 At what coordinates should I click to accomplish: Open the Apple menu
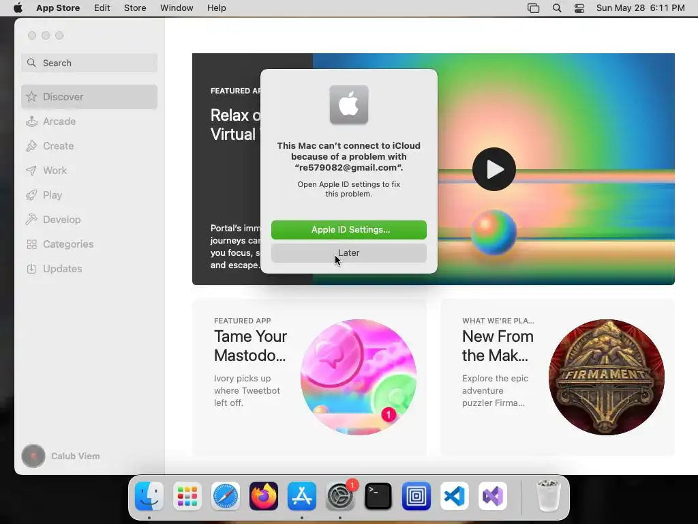pos(18,8)
